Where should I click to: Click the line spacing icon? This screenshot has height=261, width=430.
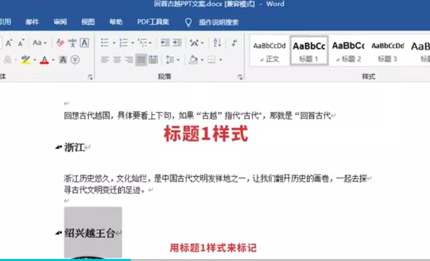pyautogui.click(x=170, y=59)
